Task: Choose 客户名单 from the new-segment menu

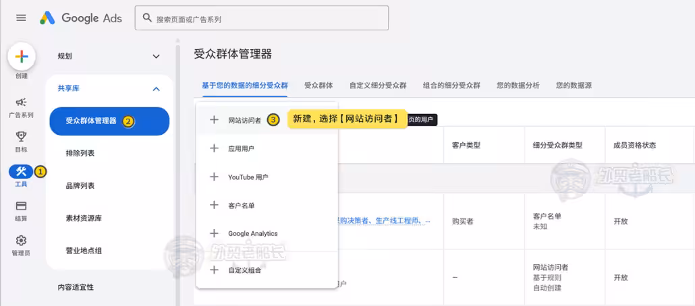Action: tap(241, 206)
